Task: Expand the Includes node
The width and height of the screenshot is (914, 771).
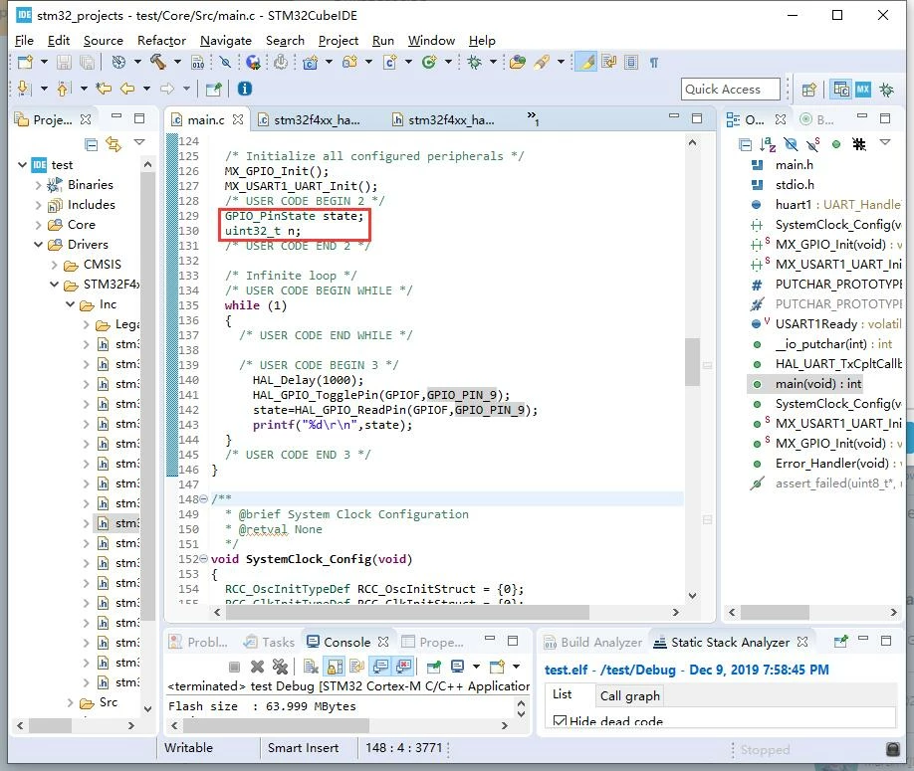Action: [x=38, y=205]
